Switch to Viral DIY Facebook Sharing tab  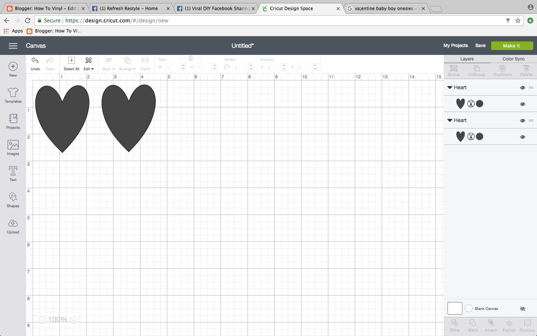click(x=216, y=8)
